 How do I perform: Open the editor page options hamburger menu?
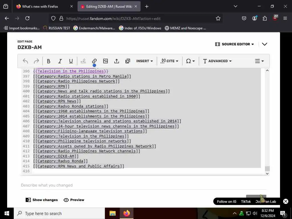pos(259,61)
